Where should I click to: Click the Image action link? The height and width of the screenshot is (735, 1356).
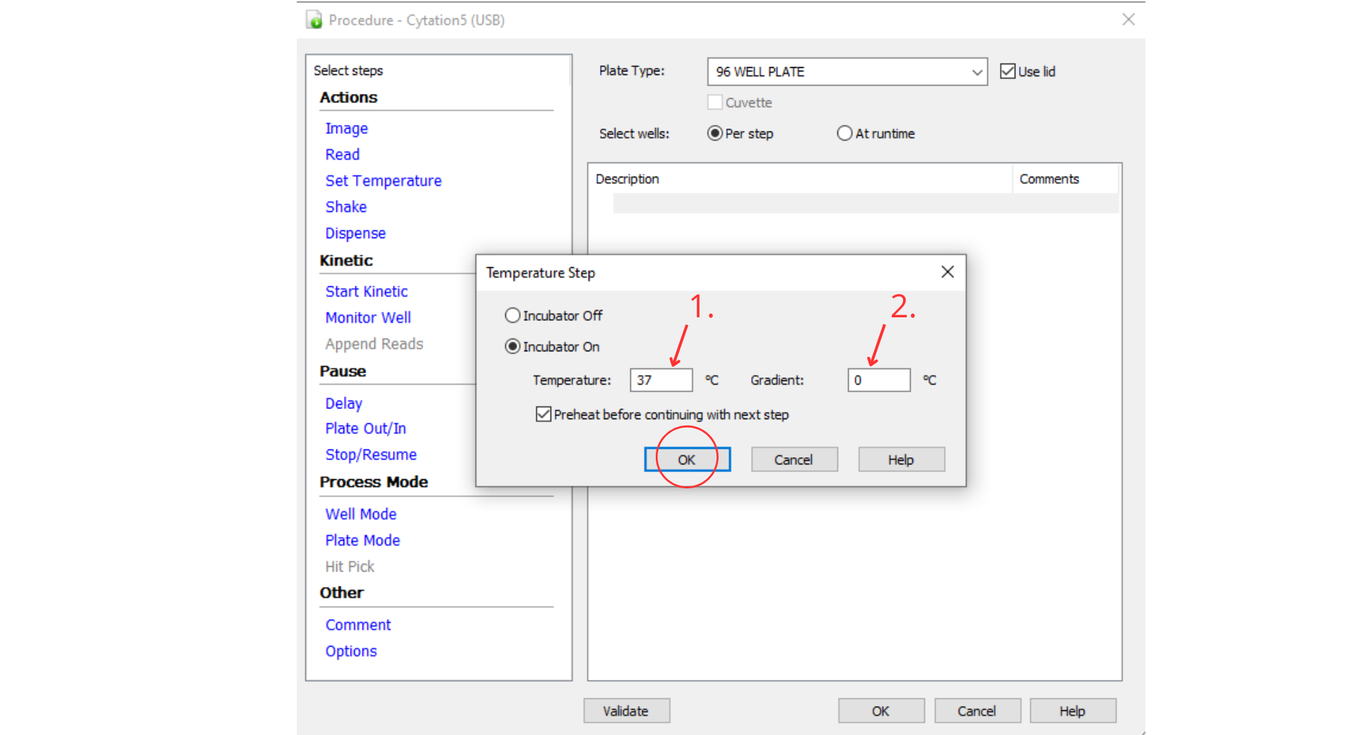[x=346, y=129]
